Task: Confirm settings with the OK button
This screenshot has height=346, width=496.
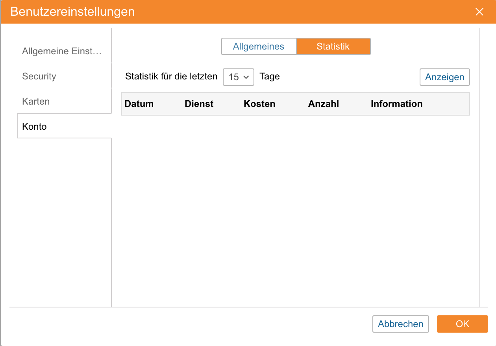Action: pos(462,324)
